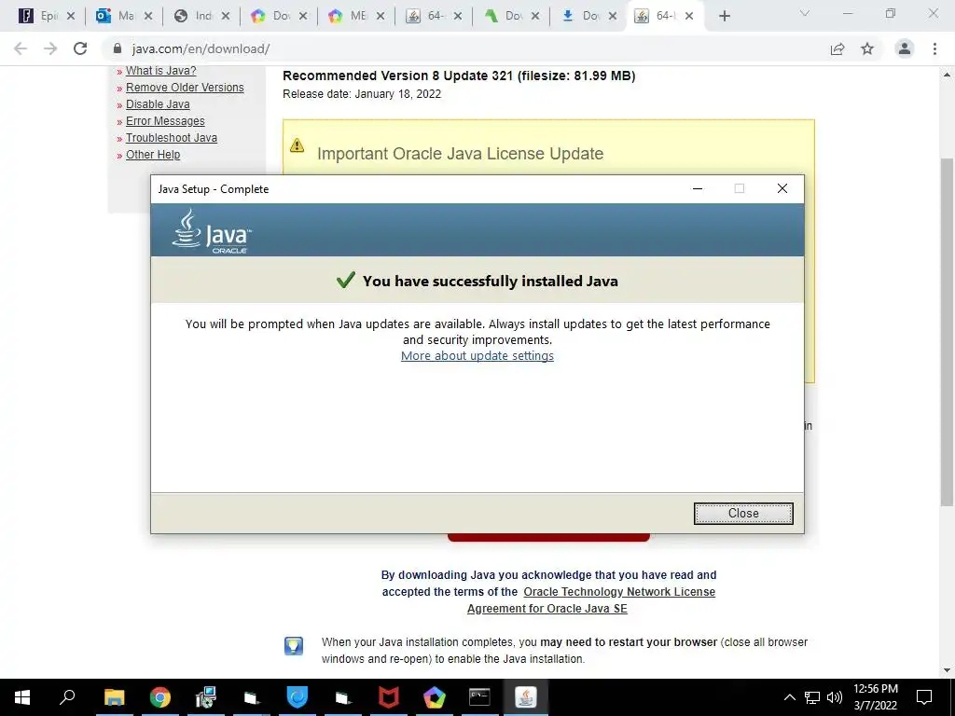Share this page using the share icon
The height and width of the screenshot is (716, 955).
837,48
